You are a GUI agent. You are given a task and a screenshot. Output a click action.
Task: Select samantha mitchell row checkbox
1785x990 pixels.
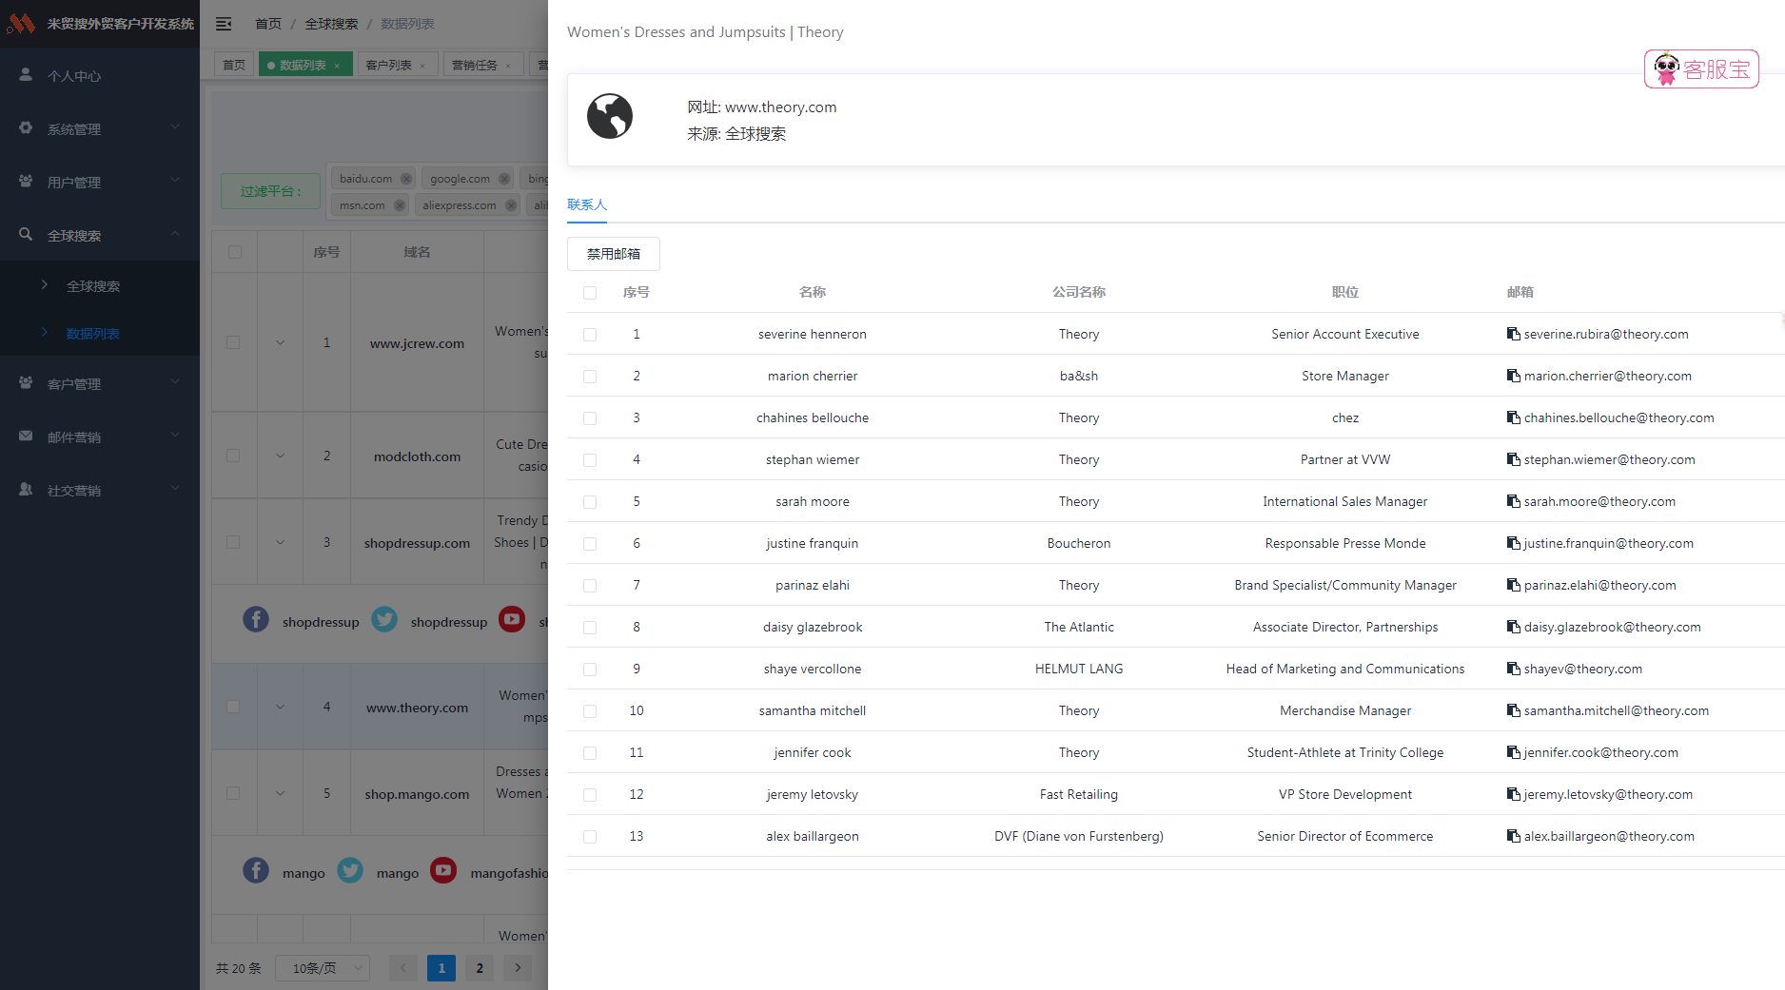pos(590,711)
